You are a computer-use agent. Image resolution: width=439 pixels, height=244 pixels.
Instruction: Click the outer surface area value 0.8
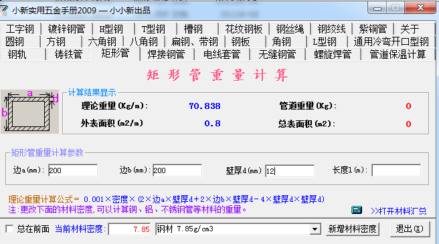pyautogui.click(x=213, y=124)
